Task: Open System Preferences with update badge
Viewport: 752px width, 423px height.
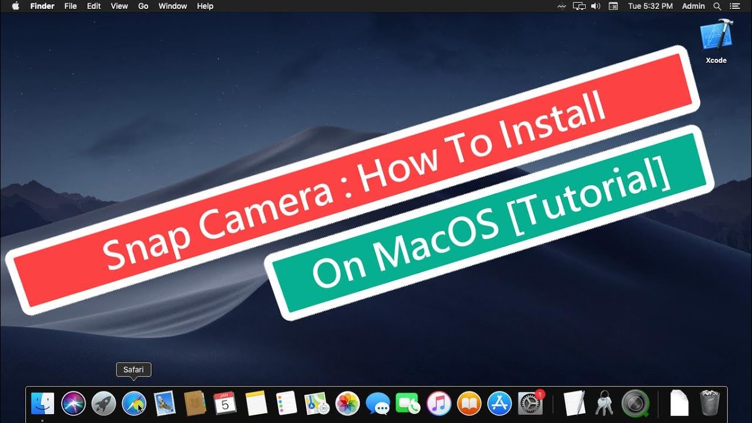Action: pos(531,403)
